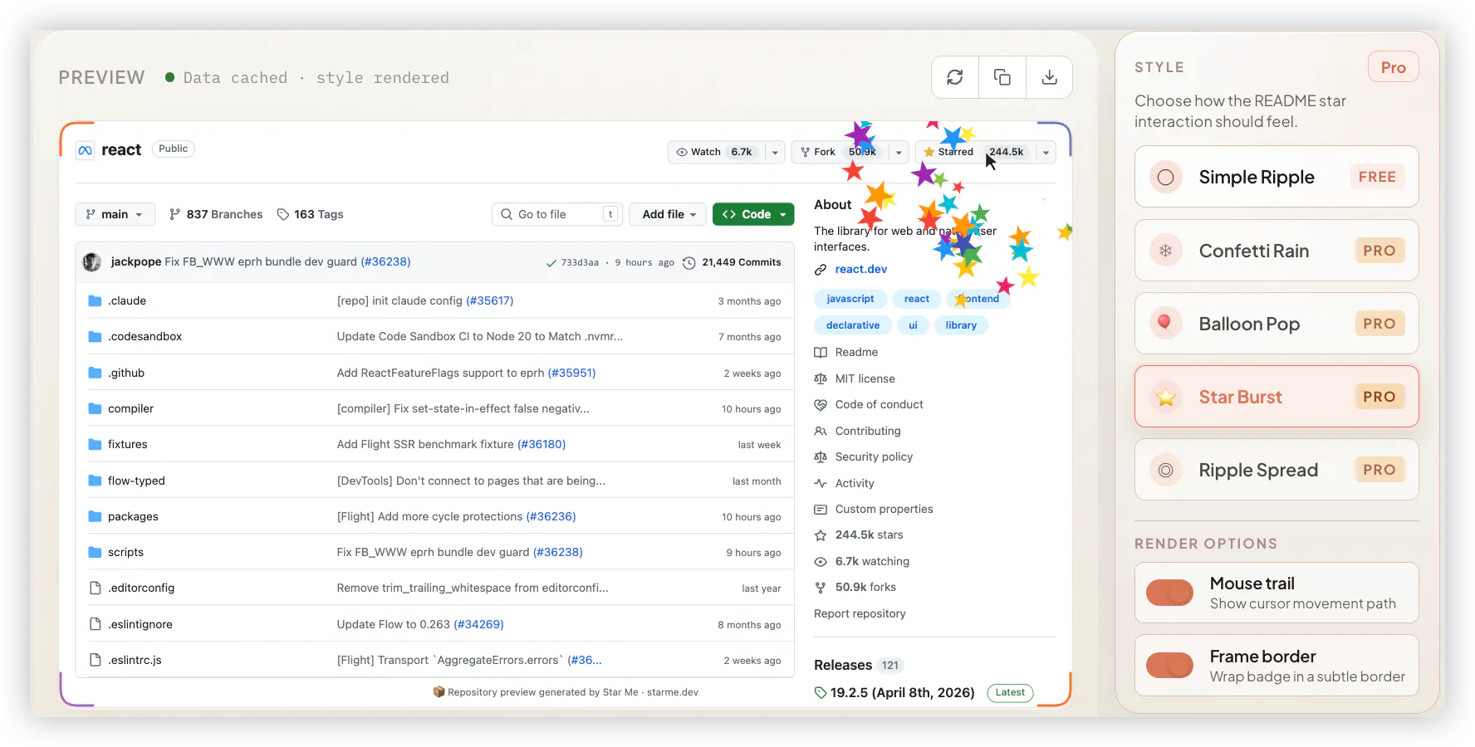
Task: Click the Meta logo beside react
Action: coord(85,150)
